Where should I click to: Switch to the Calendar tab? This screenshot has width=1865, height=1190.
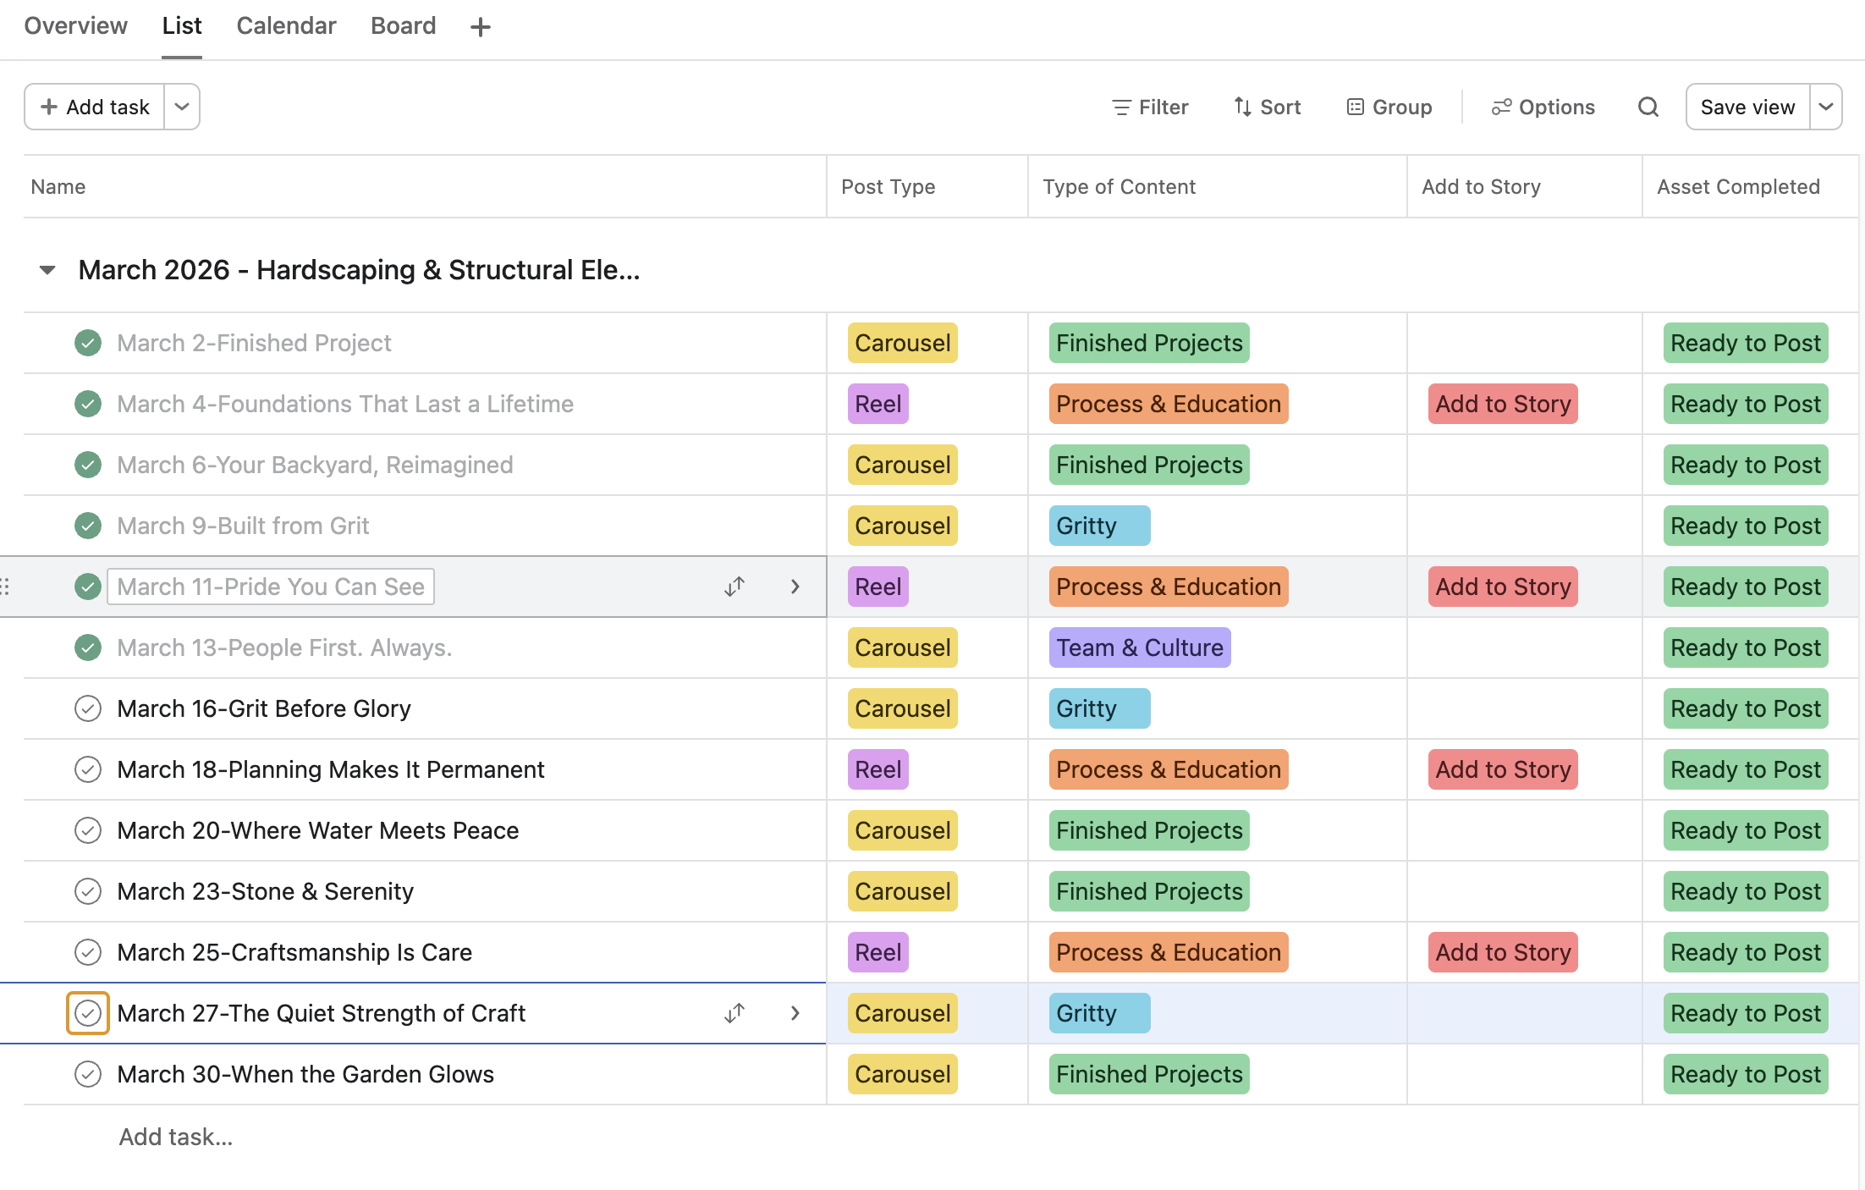pos(286,26)
